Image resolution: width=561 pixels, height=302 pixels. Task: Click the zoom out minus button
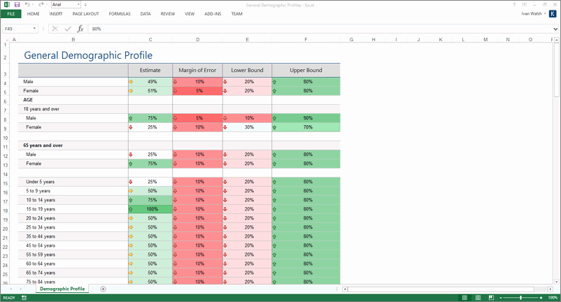click(x=501, y=297)
